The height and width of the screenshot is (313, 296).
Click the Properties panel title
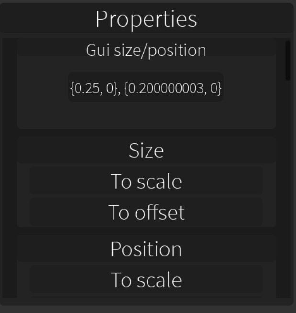[146, 19]
